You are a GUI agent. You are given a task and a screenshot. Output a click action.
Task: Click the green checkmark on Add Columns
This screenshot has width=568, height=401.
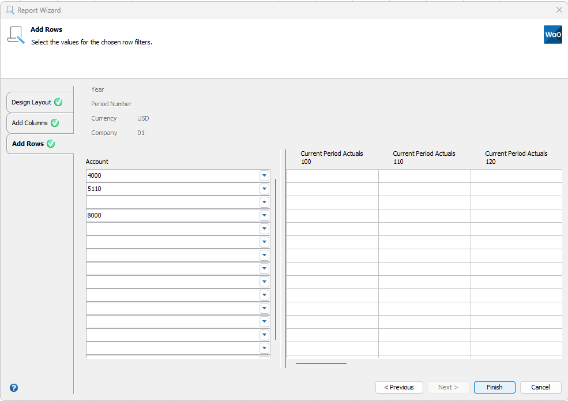[x=56, y=123]
